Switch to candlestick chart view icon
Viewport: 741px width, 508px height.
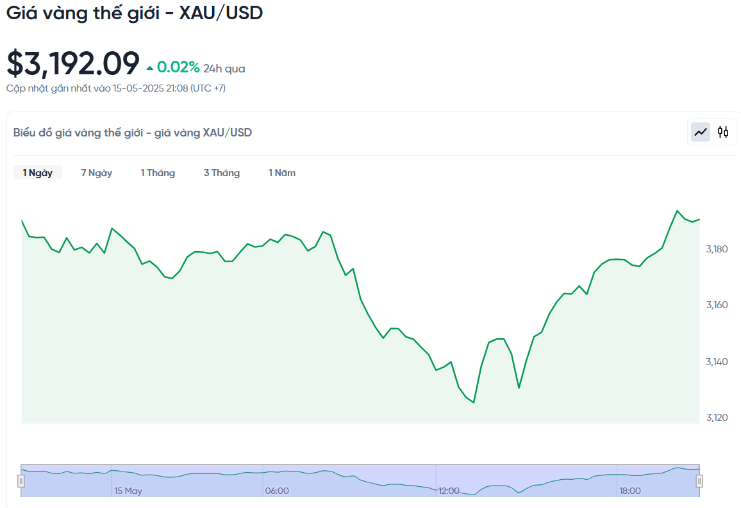(x=723, y=132)
